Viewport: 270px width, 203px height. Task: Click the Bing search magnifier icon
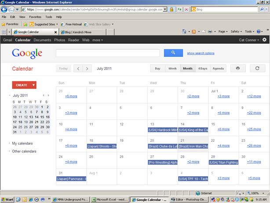(x=262, y=9)
